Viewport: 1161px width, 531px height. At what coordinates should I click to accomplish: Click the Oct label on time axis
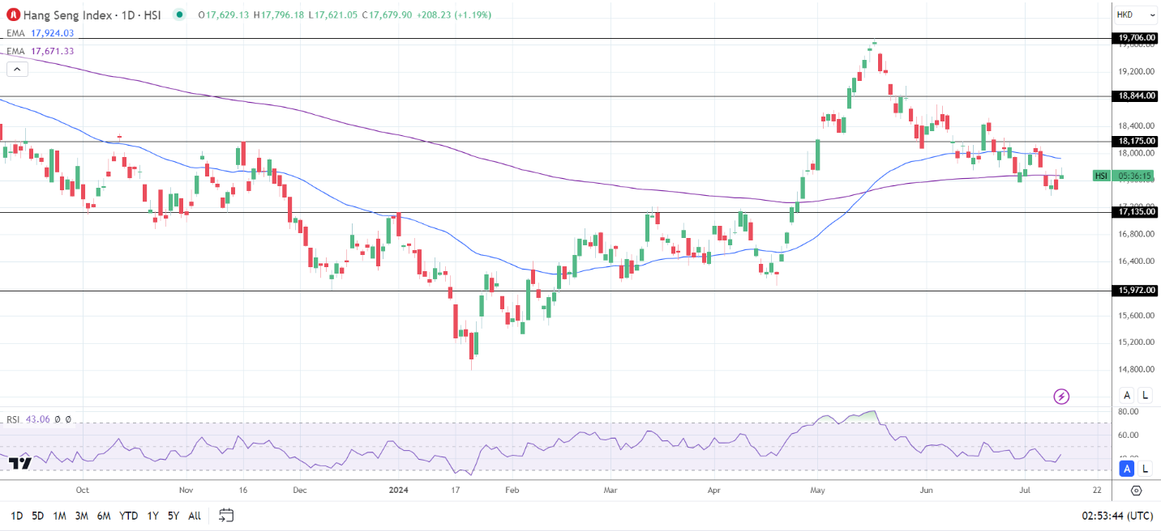click(x=81, y=491)
